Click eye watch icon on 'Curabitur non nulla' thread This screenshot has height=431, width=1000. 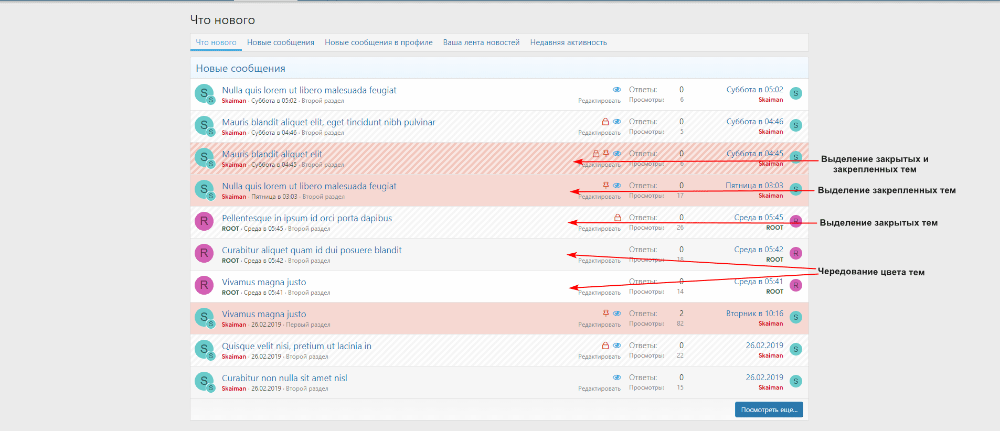[617, 378]
